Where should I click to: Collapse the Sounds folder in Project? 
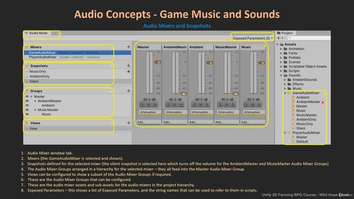point(282,75)
